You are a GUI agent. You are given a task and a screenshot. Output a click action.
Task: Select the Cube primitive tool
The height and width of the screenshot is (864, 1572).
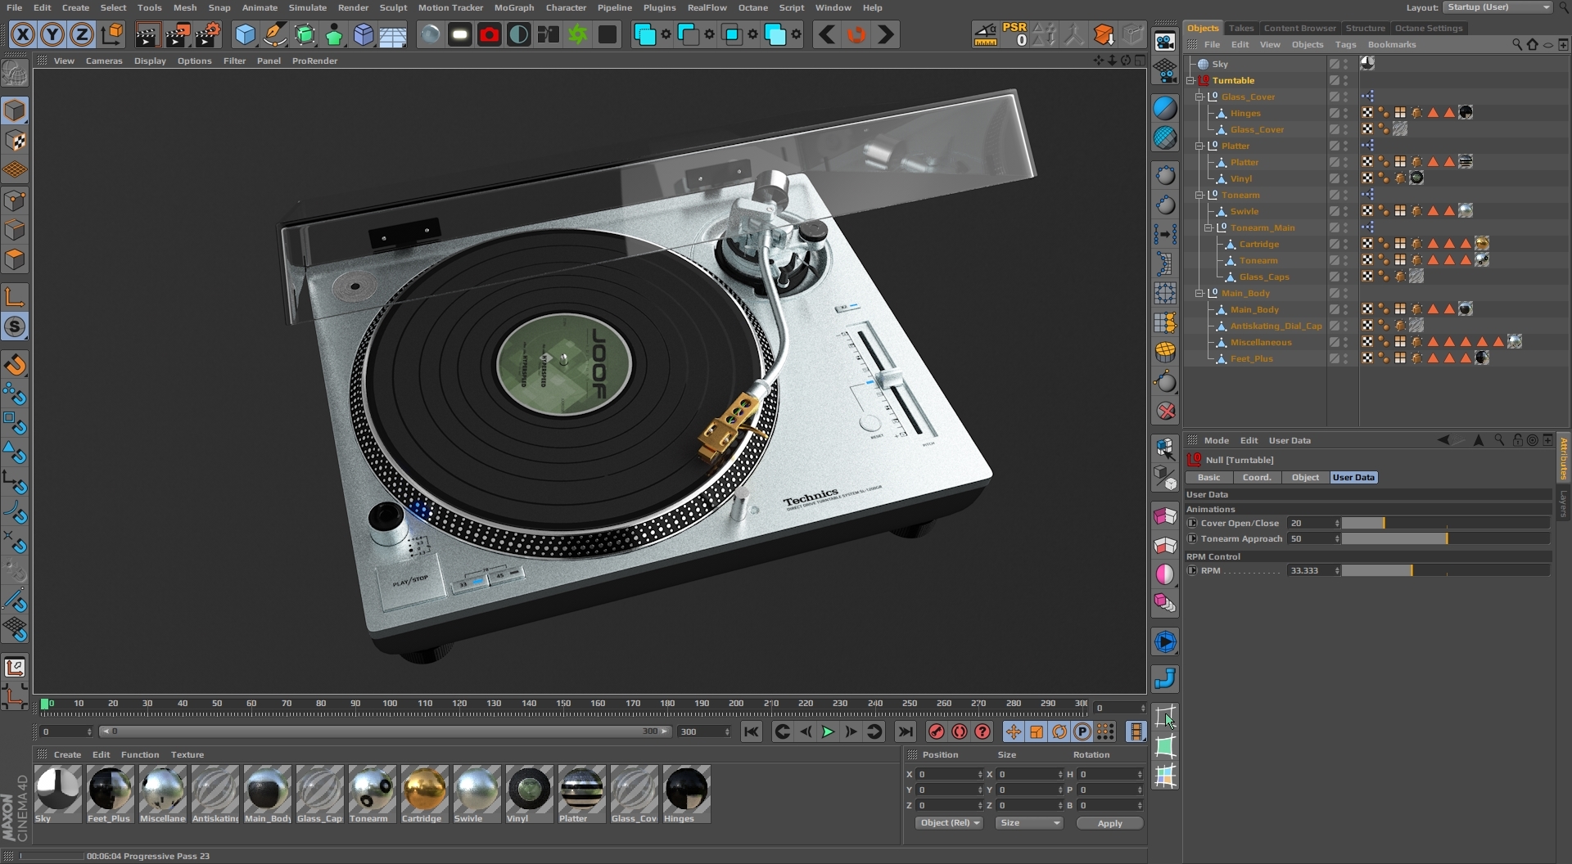(x=245, y=35)
